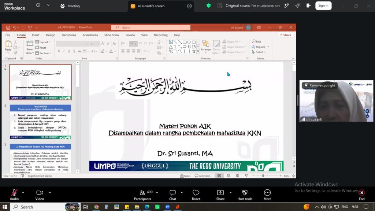The width and height of the screenshot is (375, 211).
Task: Open the Section dropdown
Action: pos(43,53)
